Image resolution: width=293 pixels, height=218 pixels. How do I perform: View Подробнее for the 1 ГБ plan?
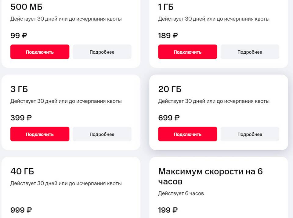click(x=250, y=52)
